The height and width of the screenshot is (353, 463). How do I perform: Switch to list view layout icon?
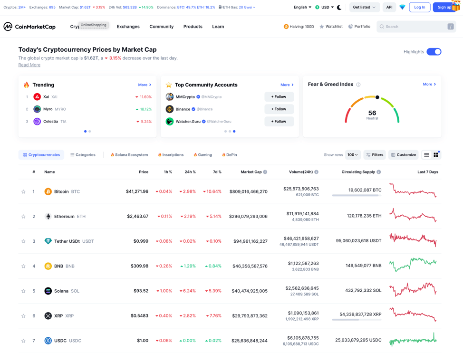point(426,155)
